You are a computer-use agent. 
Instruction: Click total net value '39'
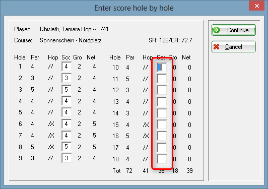click(189, 171)
